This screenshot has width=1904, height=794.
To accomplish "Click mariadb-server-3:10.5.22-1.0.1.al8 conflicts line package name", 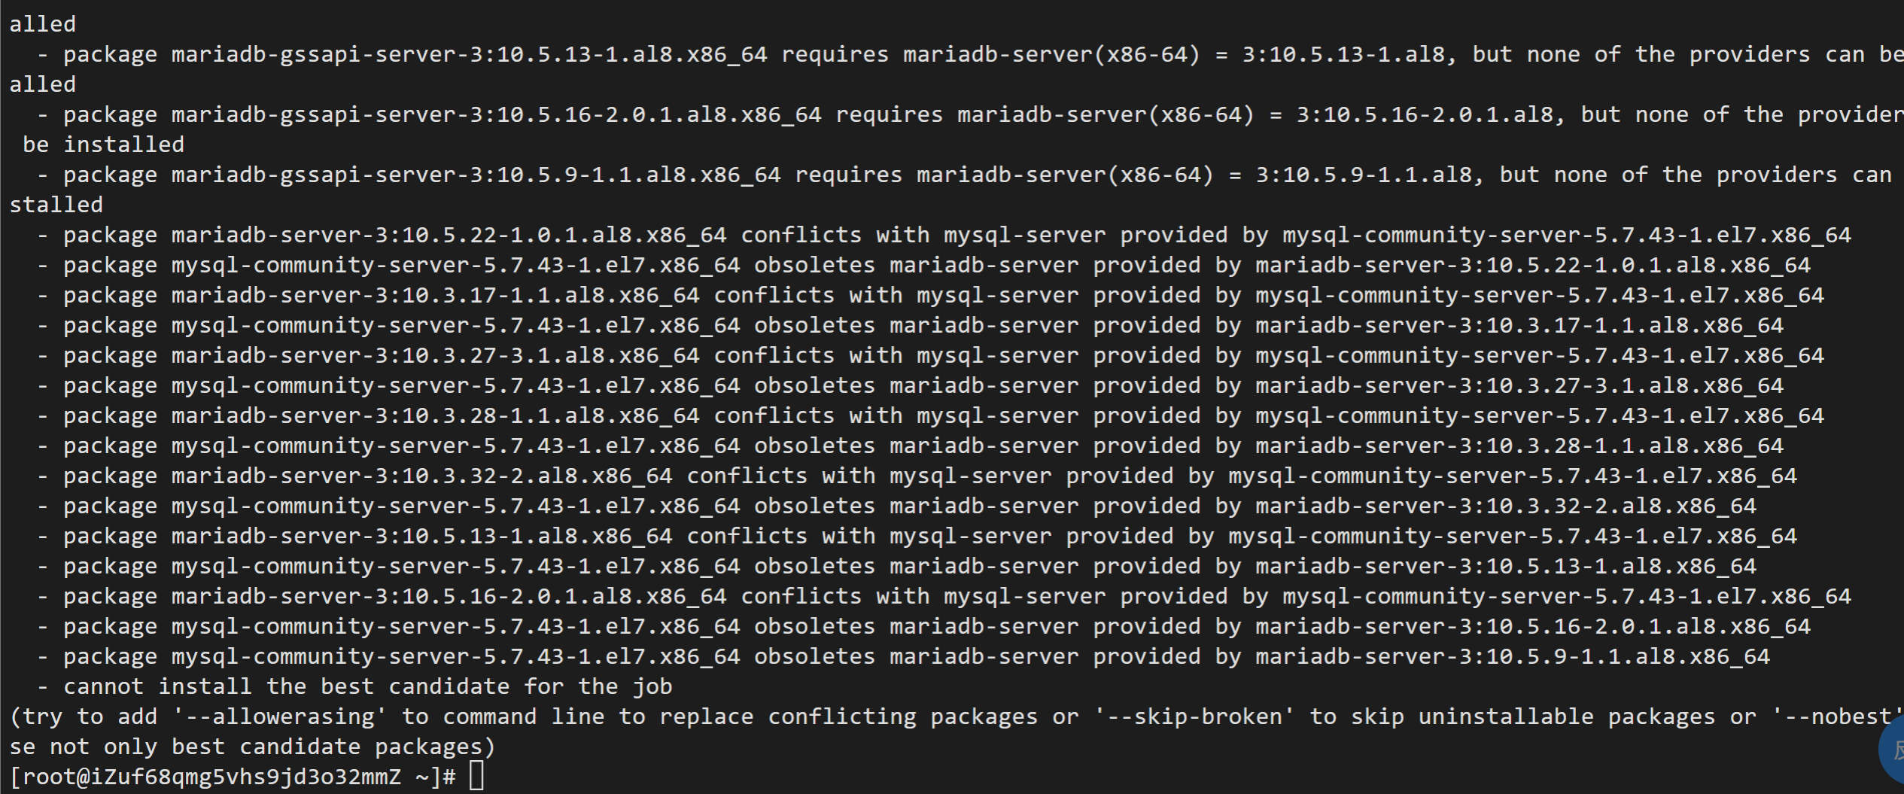I will [449, 235].
